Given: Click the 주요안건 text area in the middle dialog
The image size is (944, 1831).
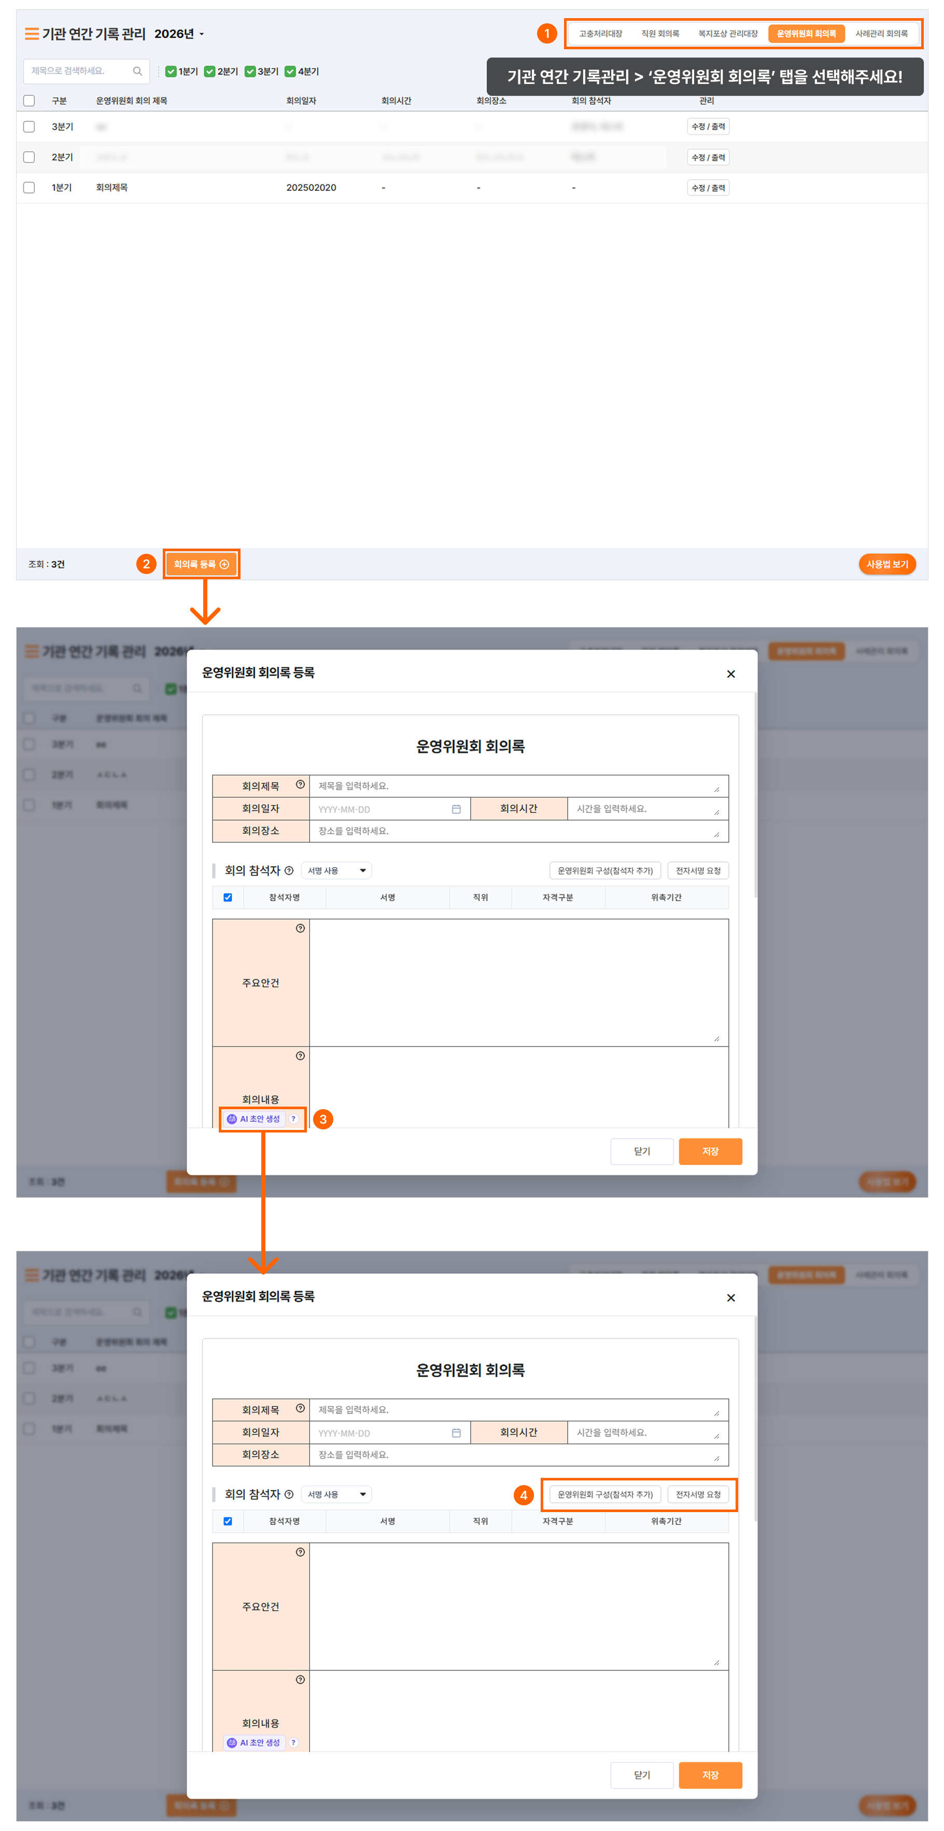Looking at the screenshot, I should (x=519, y=982).
